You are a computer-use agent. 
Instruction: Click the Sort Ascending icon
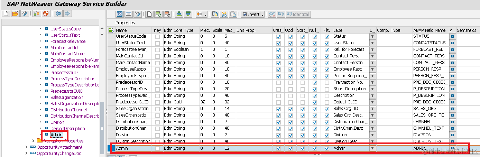click(x=179, y=14)
